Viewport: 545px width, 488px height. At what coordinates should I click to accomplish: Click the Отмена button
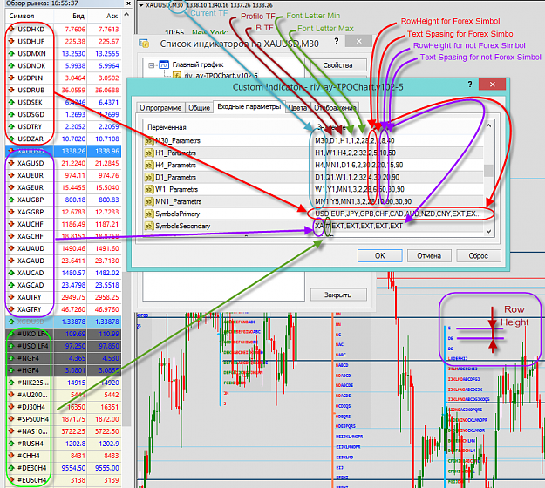click(x=429, y=255)
